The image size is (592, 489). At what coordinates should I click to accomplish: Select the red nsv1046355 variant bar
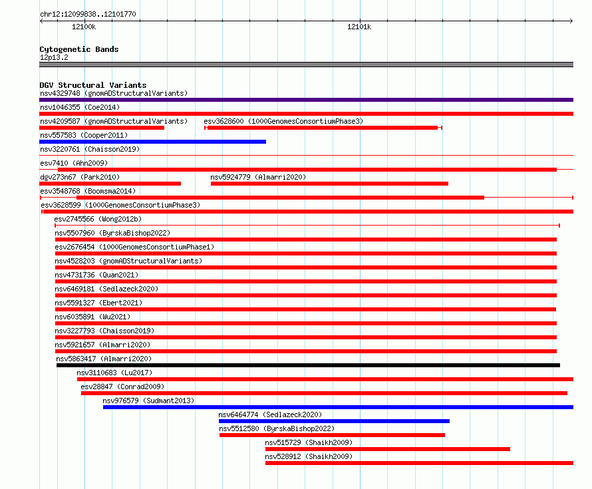[306, 114]
